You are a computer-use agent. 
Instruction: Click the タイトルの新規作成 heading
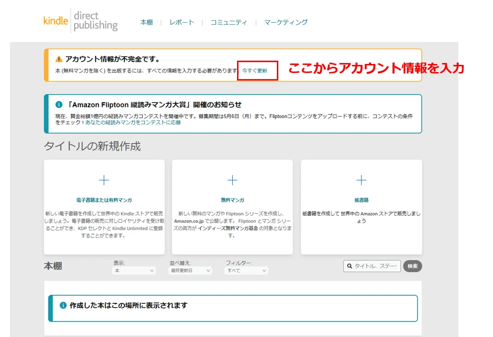click(92, 146)
